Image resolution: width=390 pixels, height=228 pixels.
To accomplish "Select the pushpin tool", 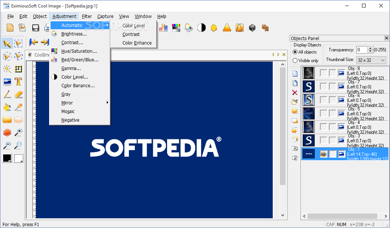I will click(x=18, y=107).
